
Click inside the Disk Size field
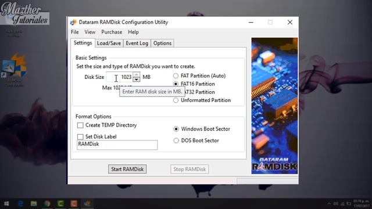coord(120,77)
